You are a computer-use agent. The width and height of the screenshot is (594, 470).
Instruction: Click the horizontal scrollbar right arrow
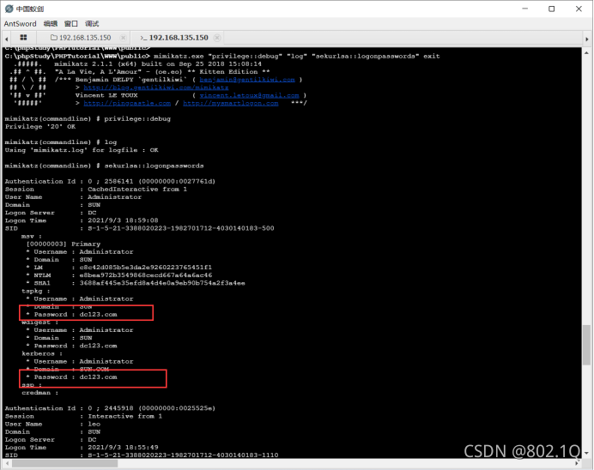click(x=577, y=463)
